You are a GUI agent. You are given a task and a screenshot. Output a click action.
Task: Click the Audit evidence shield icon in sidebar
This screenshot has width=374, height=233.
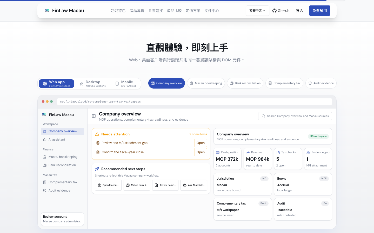point(45,191)
